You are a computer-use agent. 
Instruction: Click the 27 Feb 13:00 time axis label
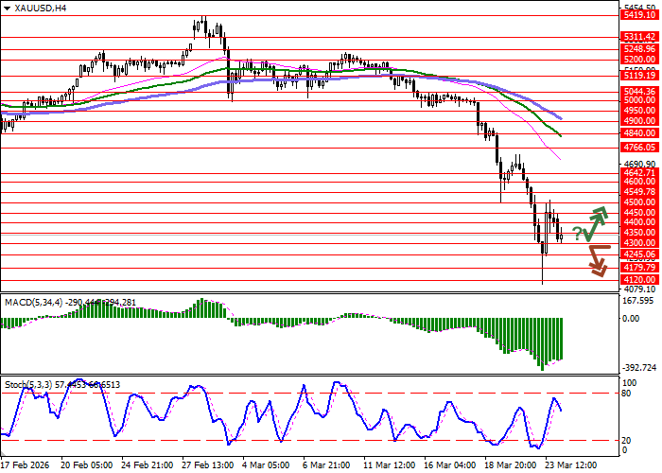coord(206,465)
